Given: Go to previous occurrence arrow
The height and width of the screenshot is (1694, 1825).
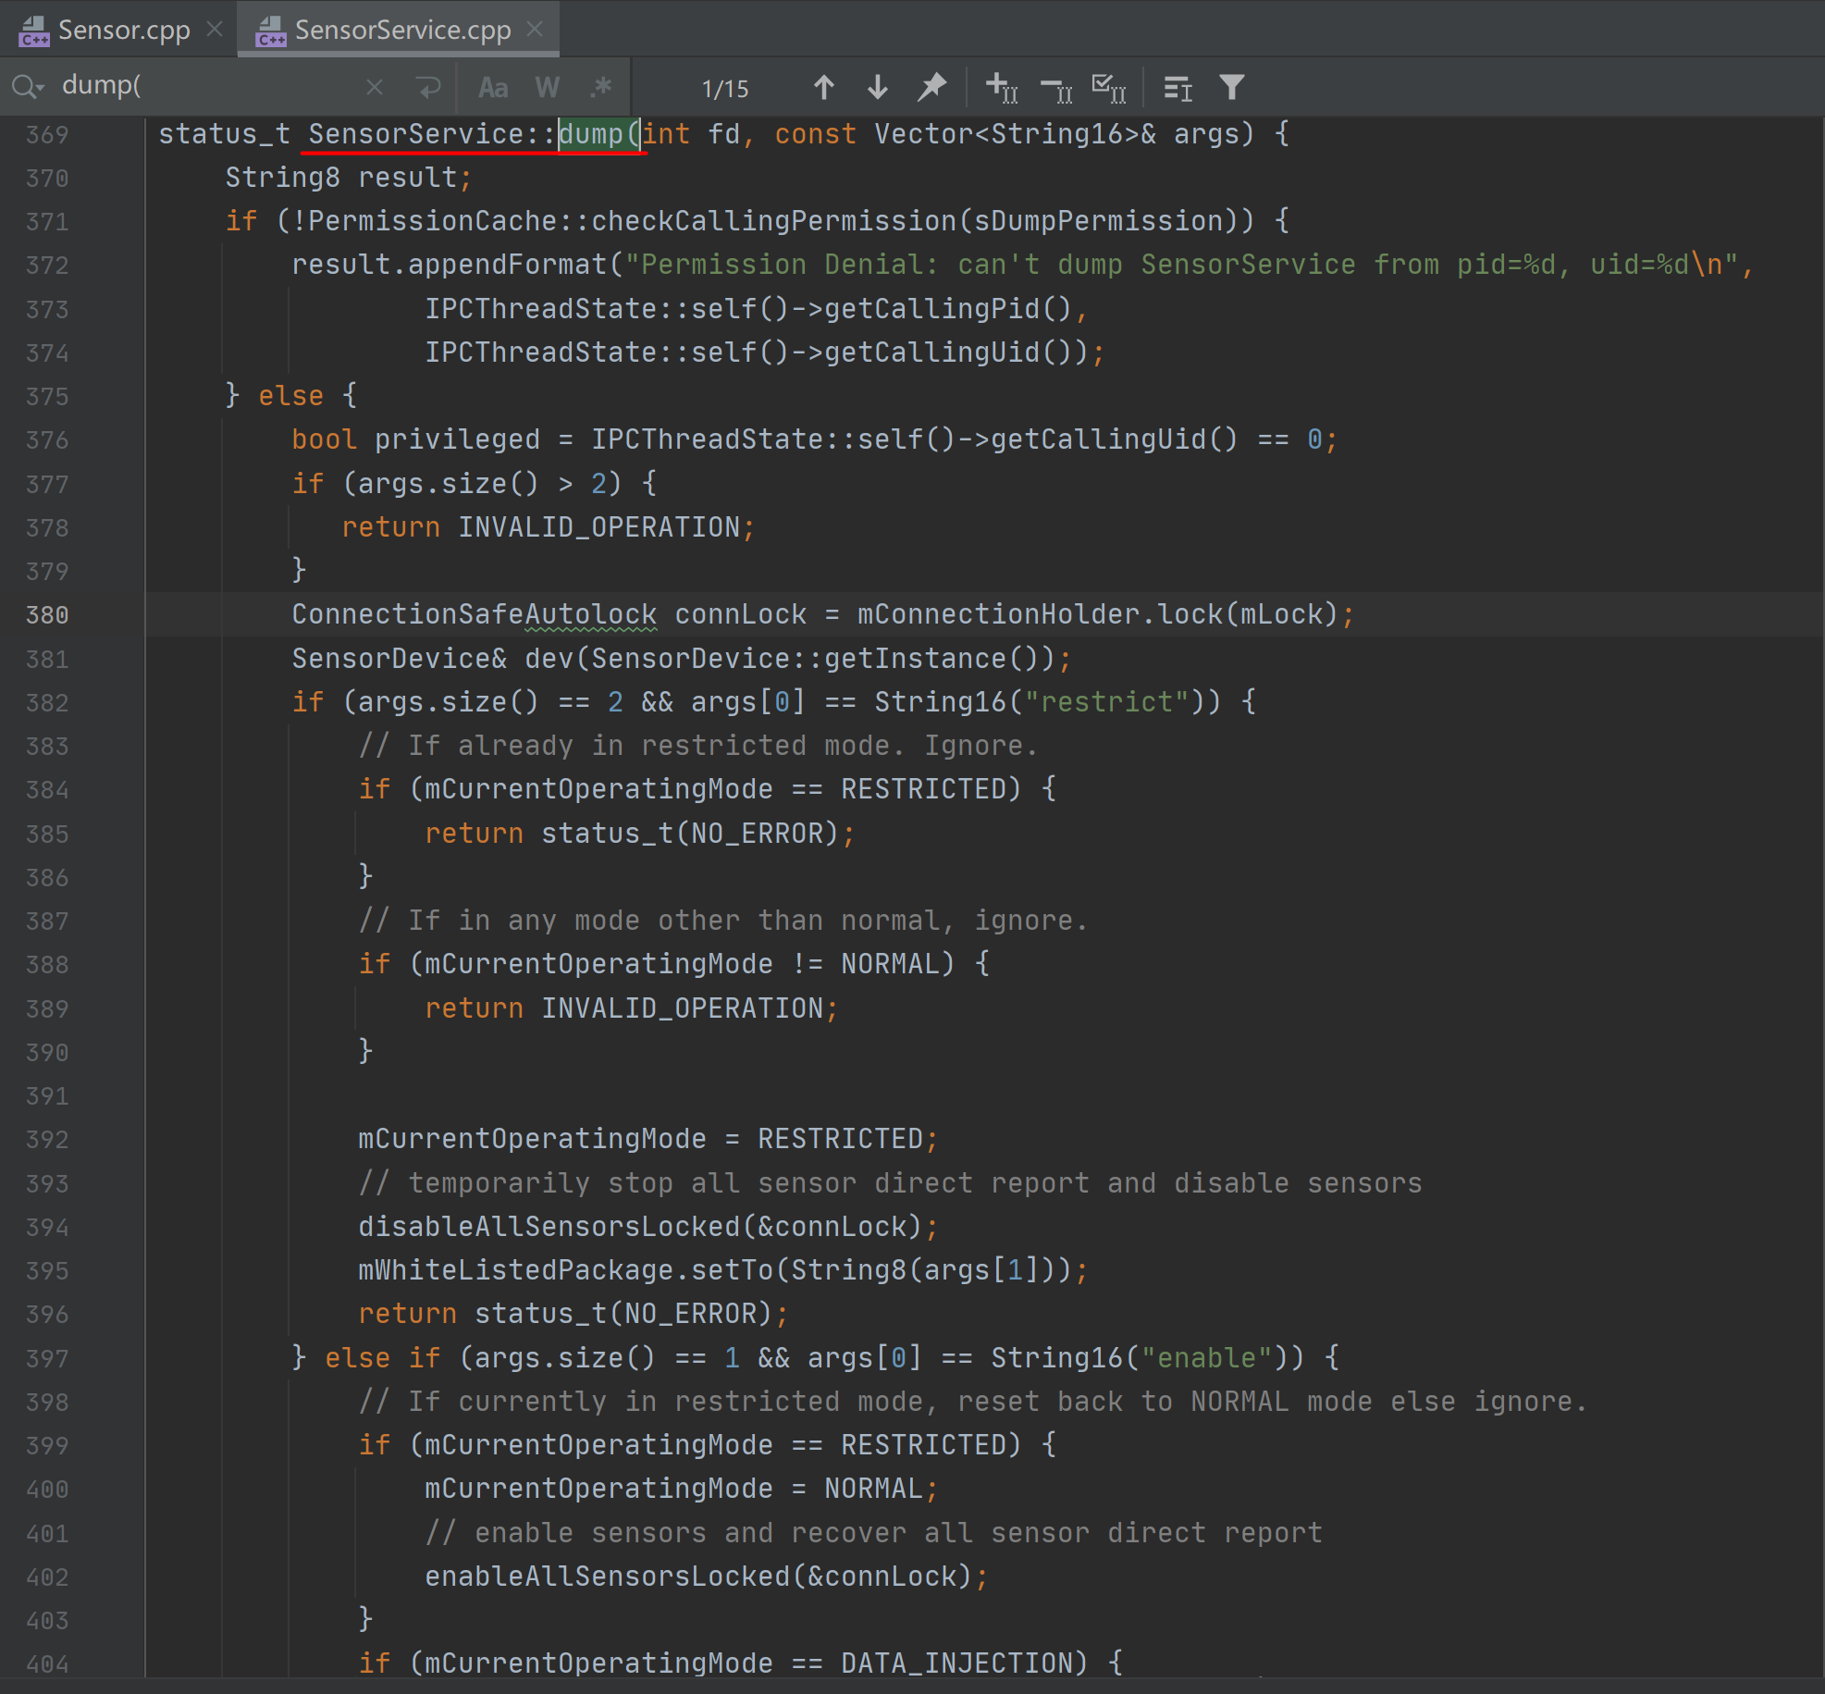Looking at the screenshot, I should pos(824,87).
